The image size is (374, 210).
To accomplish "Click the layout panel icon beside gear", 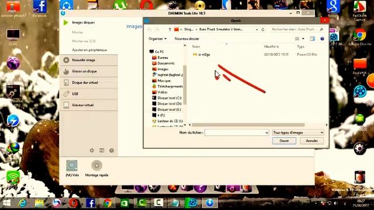I will (x=102, y=150).
